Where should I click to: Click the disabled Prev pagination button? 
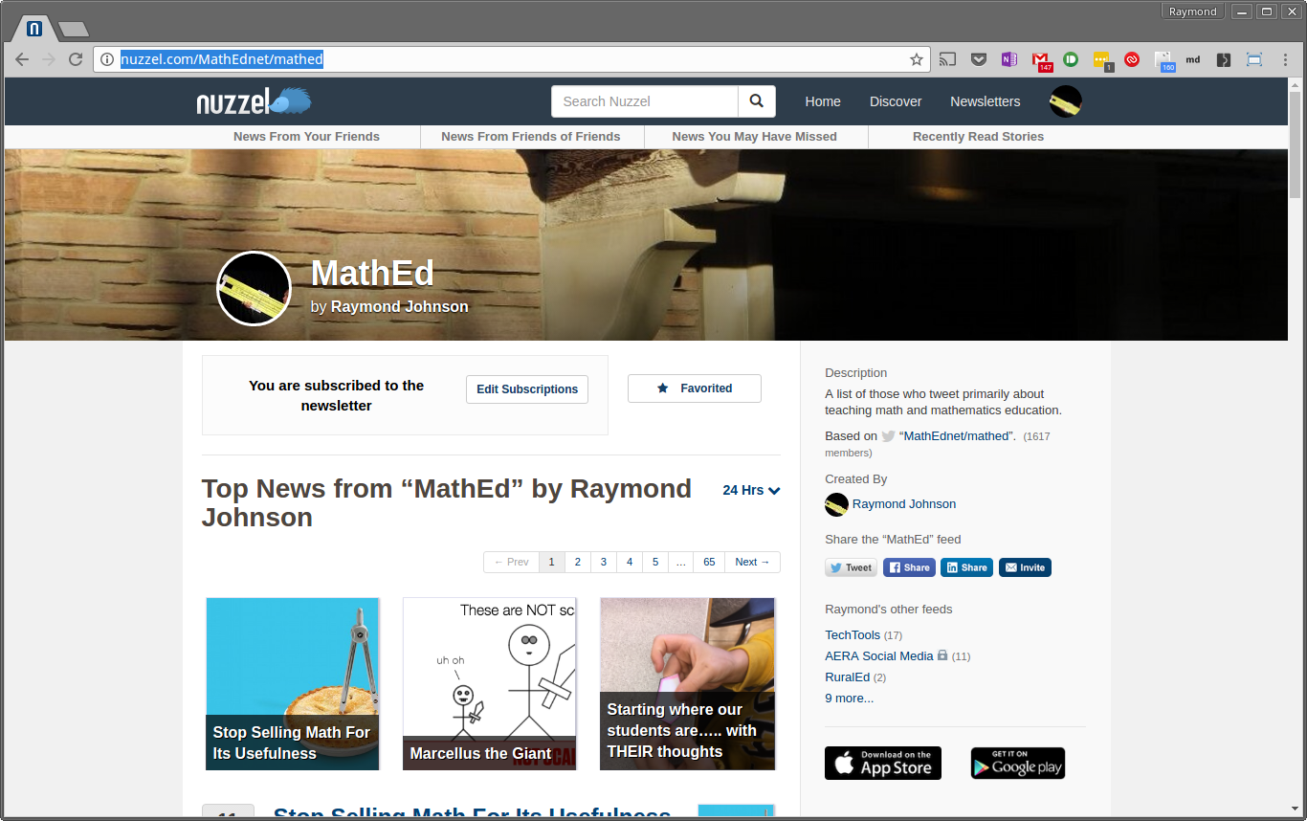click(511, 562)
